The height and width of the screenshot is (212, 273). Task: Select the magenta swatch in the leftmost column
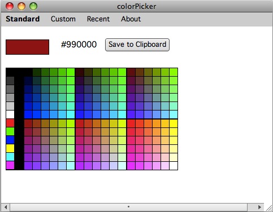pyautogui.click(x=10, y=165)
